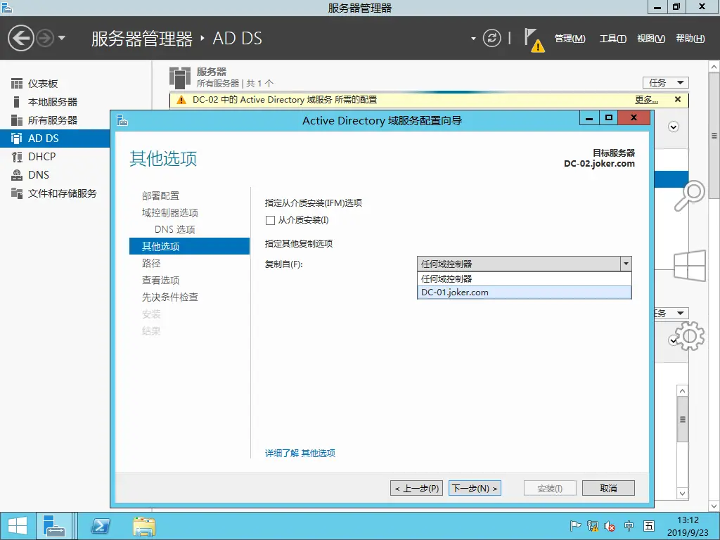Screen dimensions: 720x540
Task: Open File Explorer from taskbar
Action: (143, 526)
